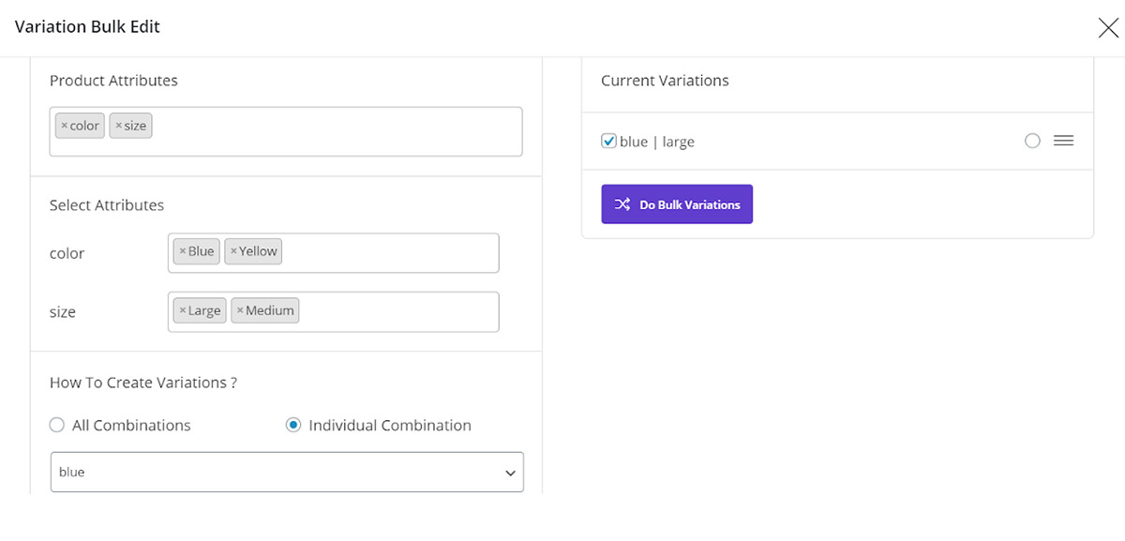Remove the Large size value

[183, 310]
